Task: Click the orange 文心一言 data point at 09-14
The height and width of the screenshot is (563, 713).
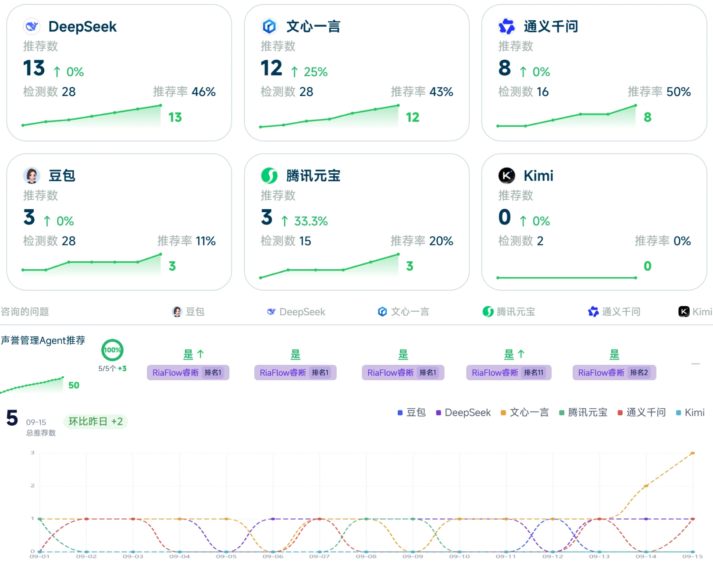Action: pyautogui.click(x=646, y=486)
